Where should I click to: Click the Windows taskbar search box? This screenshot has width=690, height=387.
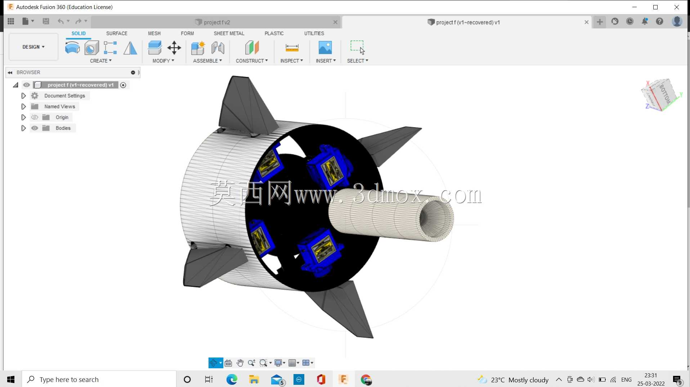[99, 379]
